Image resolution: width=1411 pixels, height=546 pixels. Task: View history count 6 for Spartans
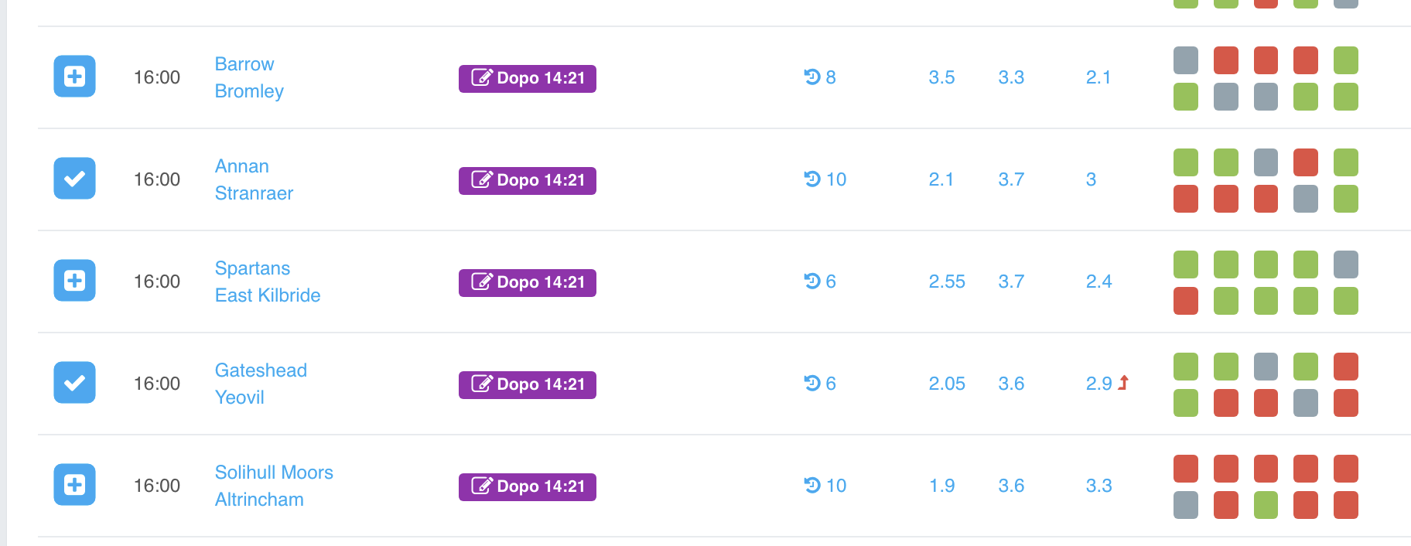click(820, 282)
